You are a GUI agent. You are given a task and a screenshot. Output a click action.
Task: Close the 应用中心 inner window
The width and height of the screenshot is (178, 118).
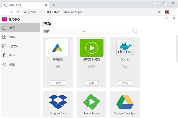point(174,18)
